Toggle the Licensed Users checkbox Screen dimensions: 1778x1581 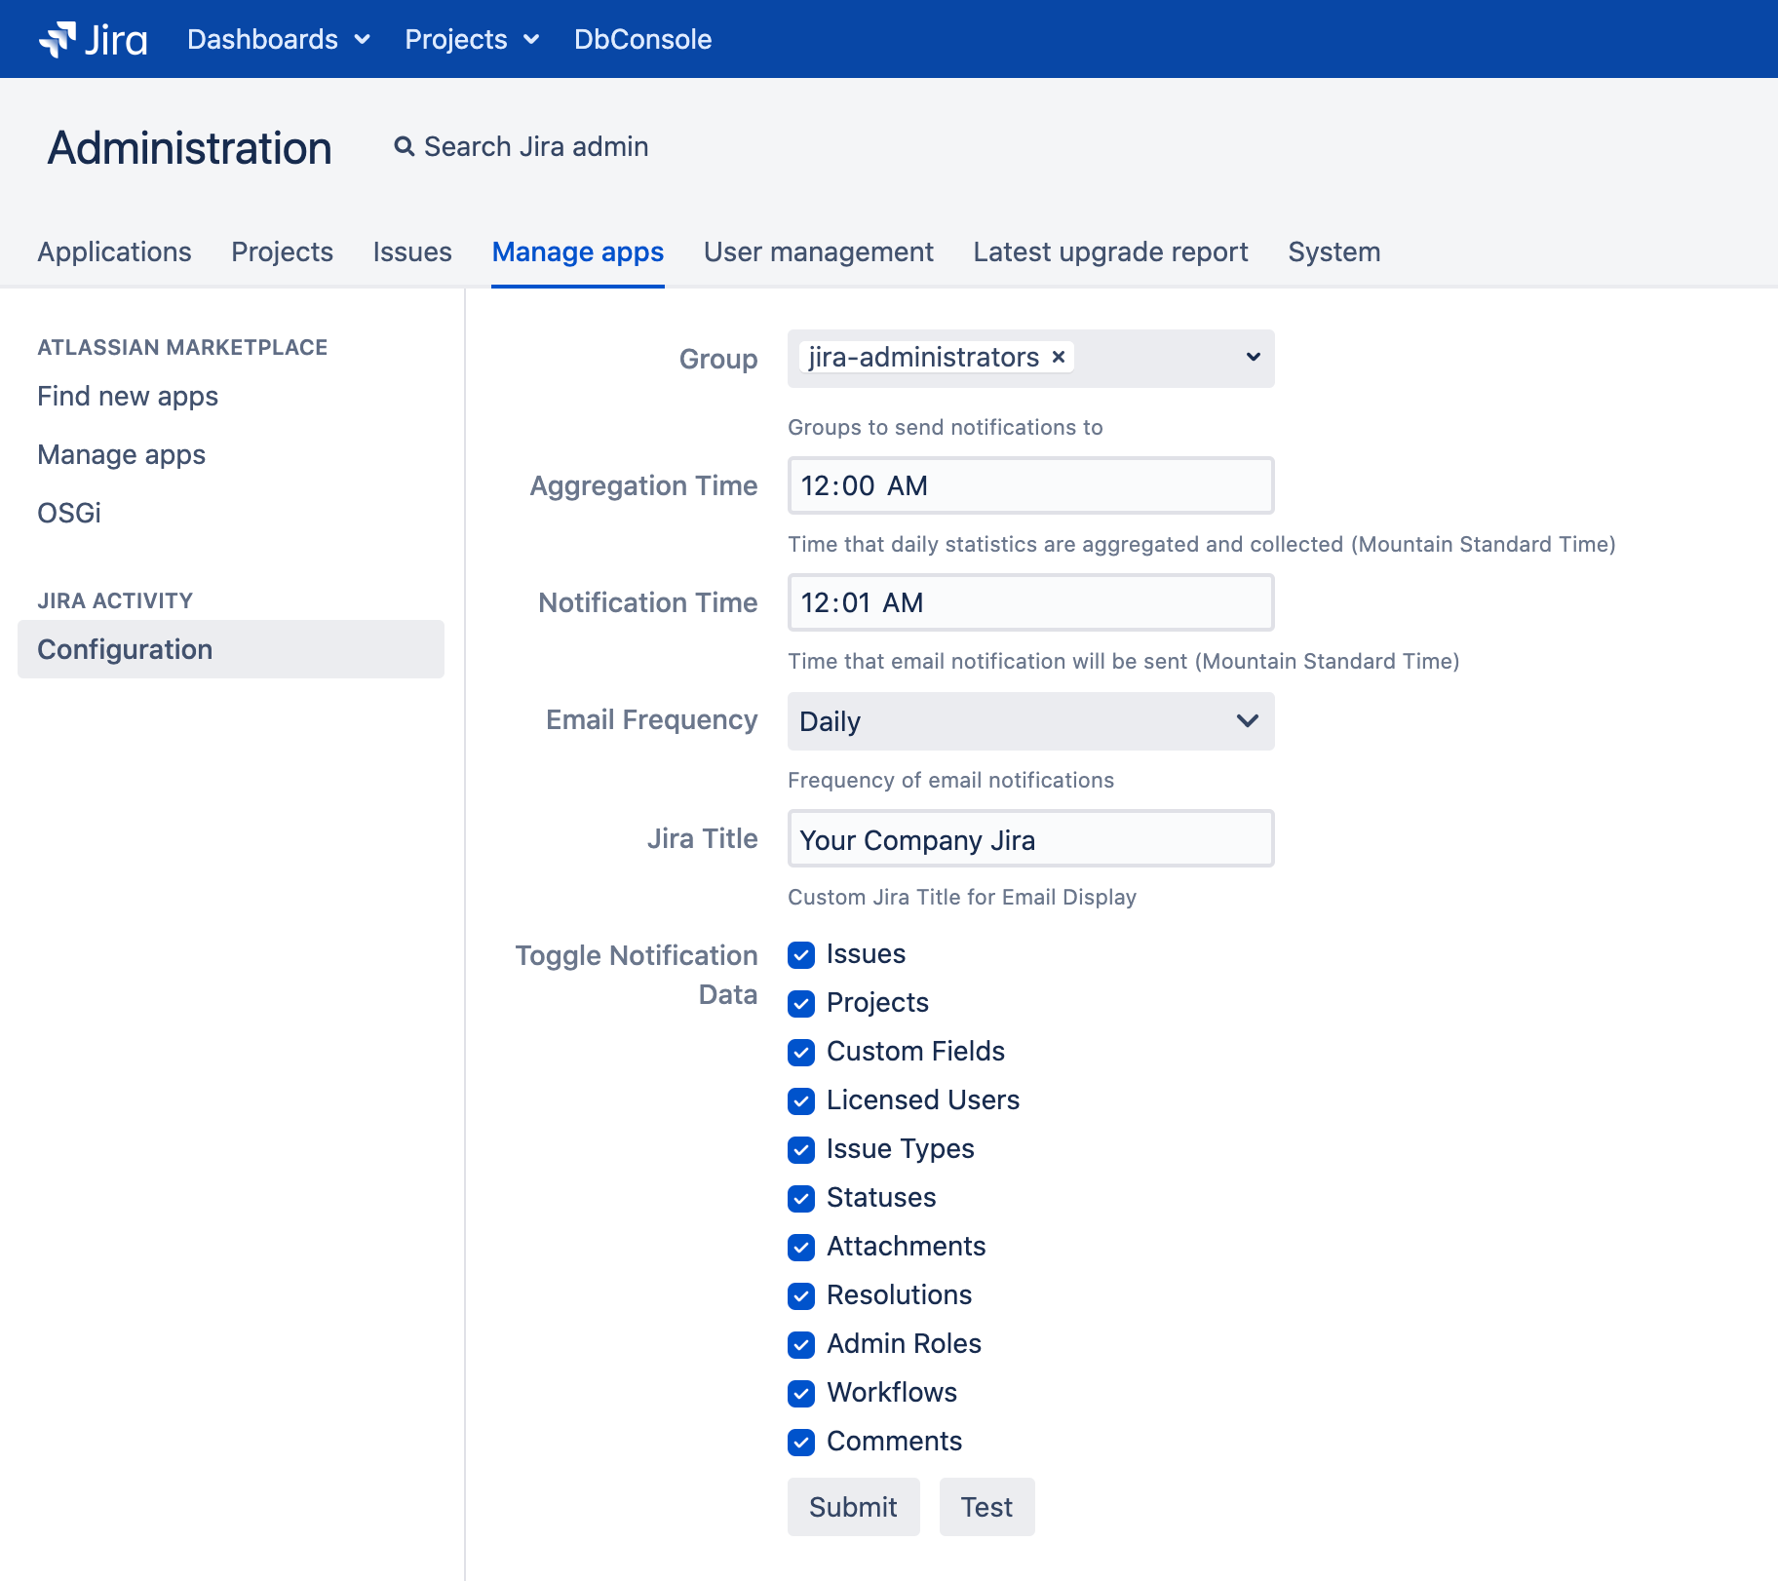[x=801, y=1101]
